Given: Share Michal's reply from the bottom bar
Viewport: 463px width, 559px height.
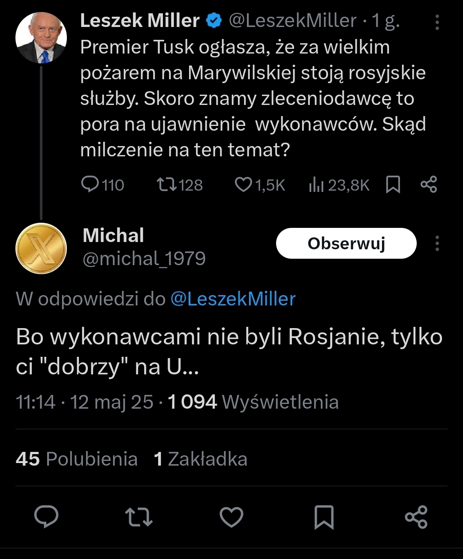Looking at the screenshot, I should point(416,516).
